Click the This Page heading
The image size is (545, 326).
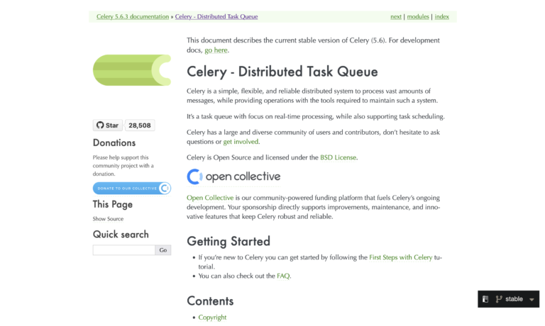pos(113,205)
